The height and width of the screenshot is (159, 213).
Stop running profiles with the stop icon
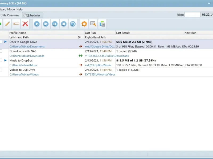pyautogui.click(x=64, y=24)
